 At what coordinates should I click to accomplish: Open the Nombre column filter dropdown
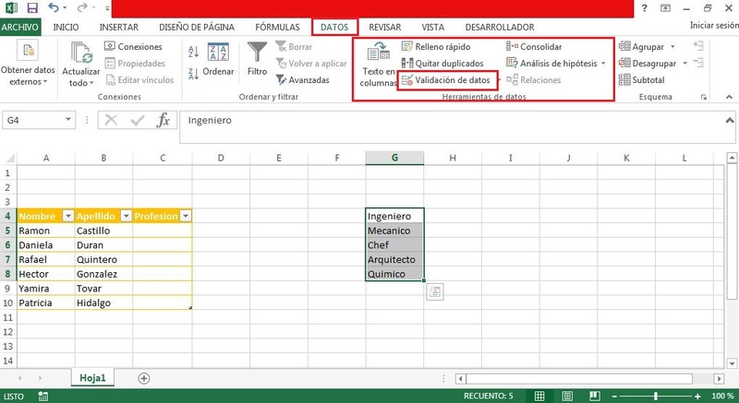[68, 216]
